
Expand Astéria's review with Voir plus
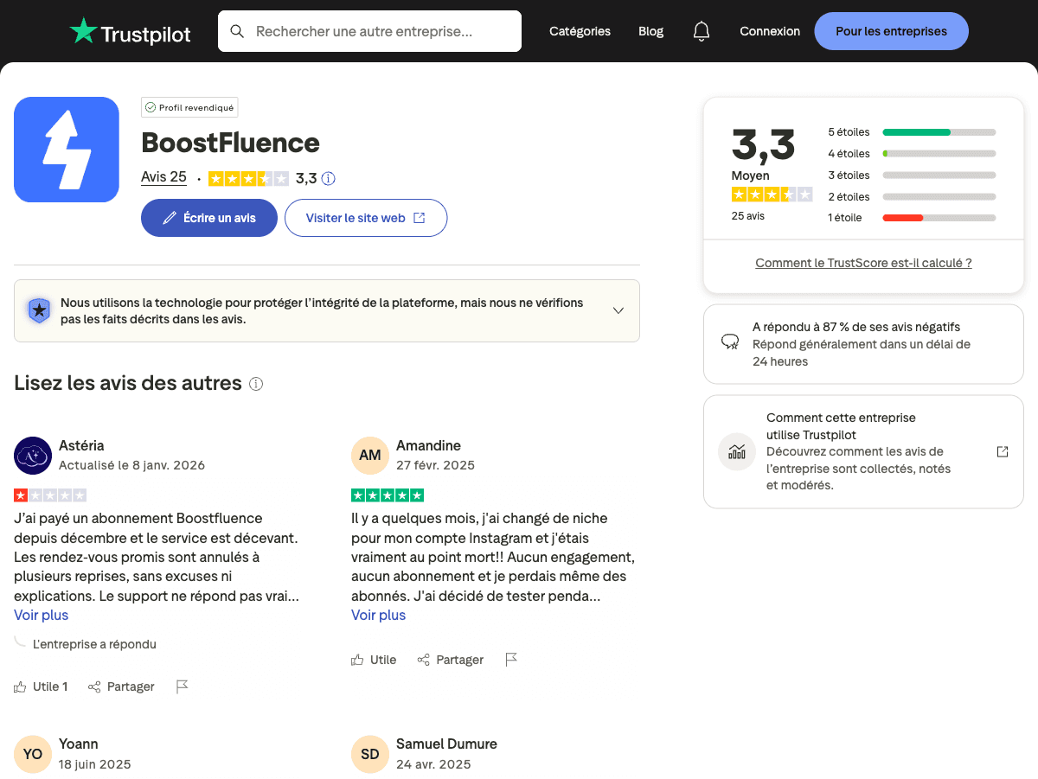point(41,615)
